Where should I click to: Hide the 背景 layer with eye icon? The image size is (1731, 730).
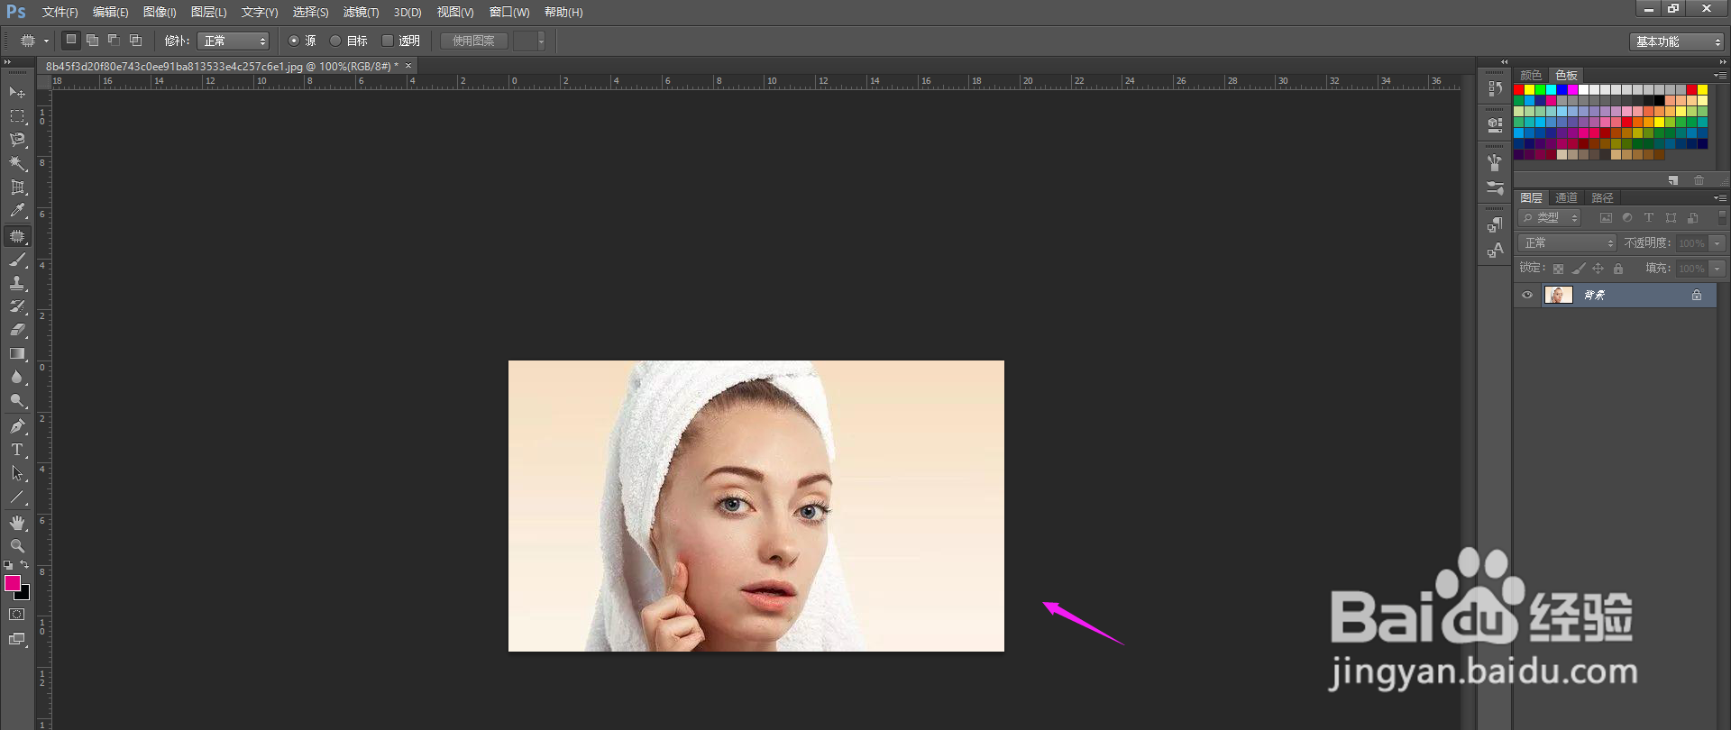pos(1527,295)
